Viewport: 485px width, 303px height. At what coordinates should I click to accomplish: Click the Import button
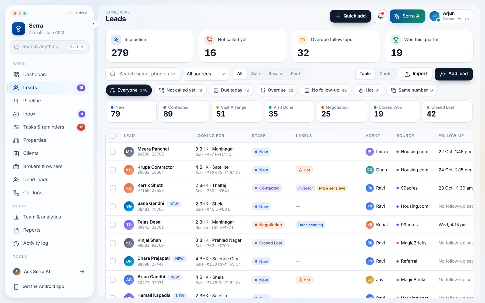[415, 74]
